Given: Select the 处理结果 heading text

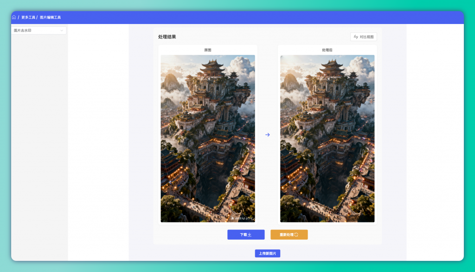Looking at the screenshot, I should click(167, 37).
